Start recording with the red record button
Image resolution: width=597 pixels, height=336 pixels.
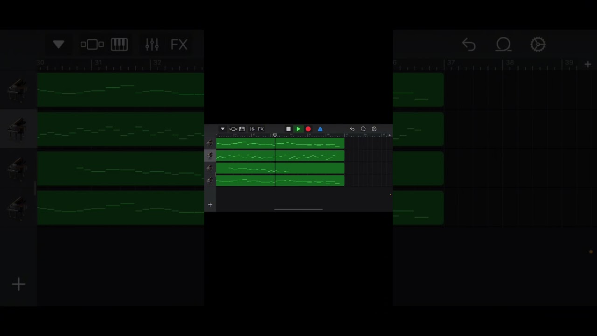[308, 129]
